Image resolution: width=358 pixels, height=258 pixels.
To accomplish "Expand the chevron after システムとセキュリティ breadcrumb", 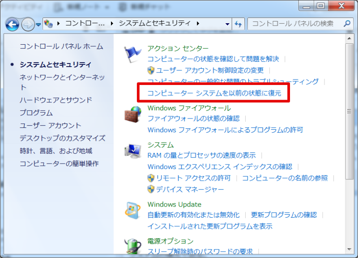I will tap(198, 23).
